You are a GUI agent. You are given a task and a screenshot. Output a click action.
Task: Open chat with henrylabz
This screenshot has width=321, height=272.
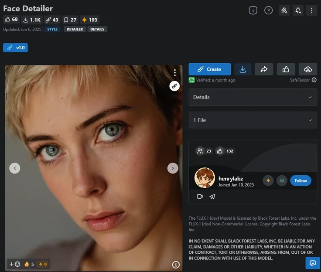tap(282, 180)
